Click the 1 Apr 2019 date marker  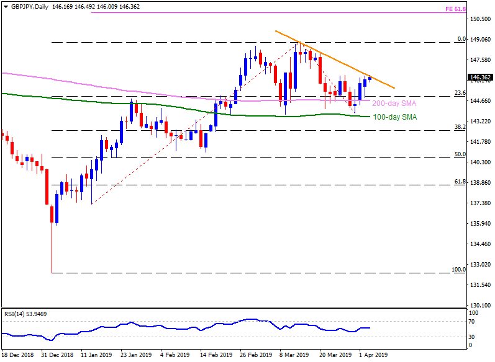(375, 356)
